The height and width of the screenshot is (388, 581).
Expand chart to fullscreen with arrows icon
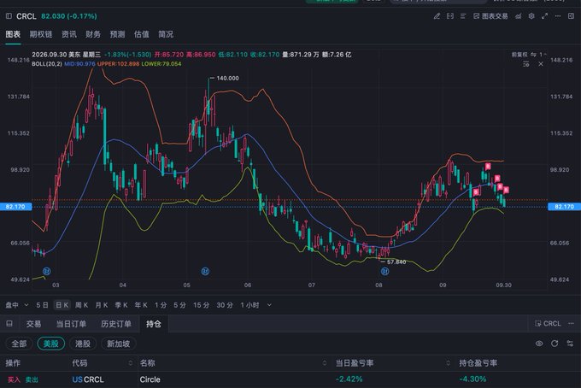(x=545, y=16)
